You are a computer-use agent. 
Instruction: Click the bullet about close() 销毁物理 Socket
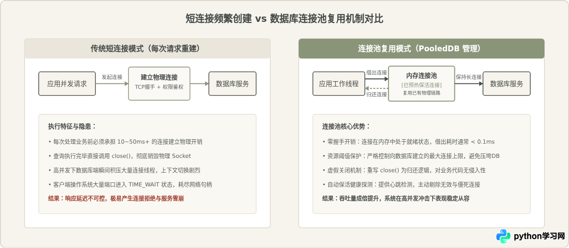120,156
